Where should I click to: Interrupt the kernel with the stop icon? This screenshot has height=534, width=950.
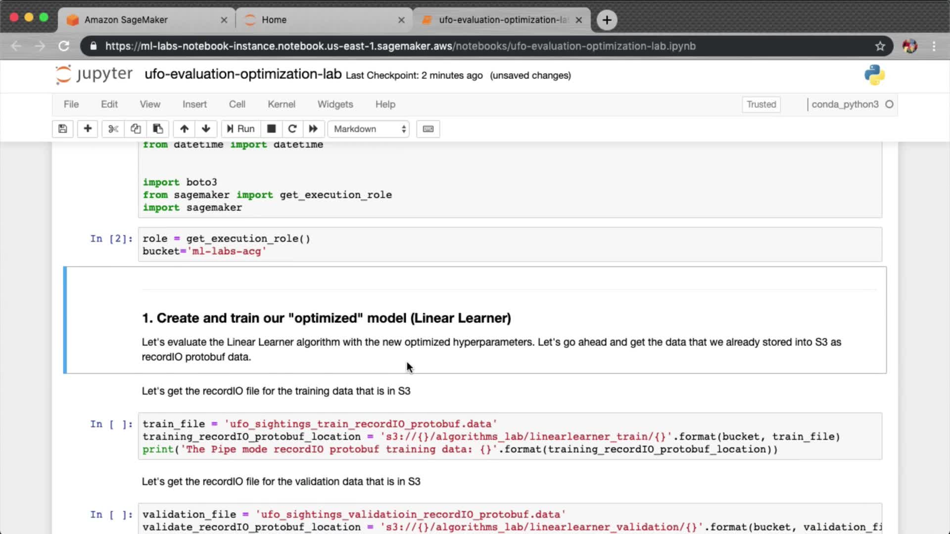[x=271, y=129]
